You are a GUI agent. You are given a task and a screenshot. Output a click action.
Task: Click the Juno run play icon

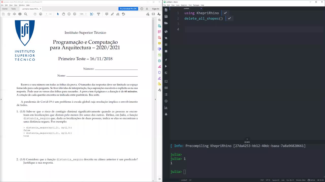point(166,66)
